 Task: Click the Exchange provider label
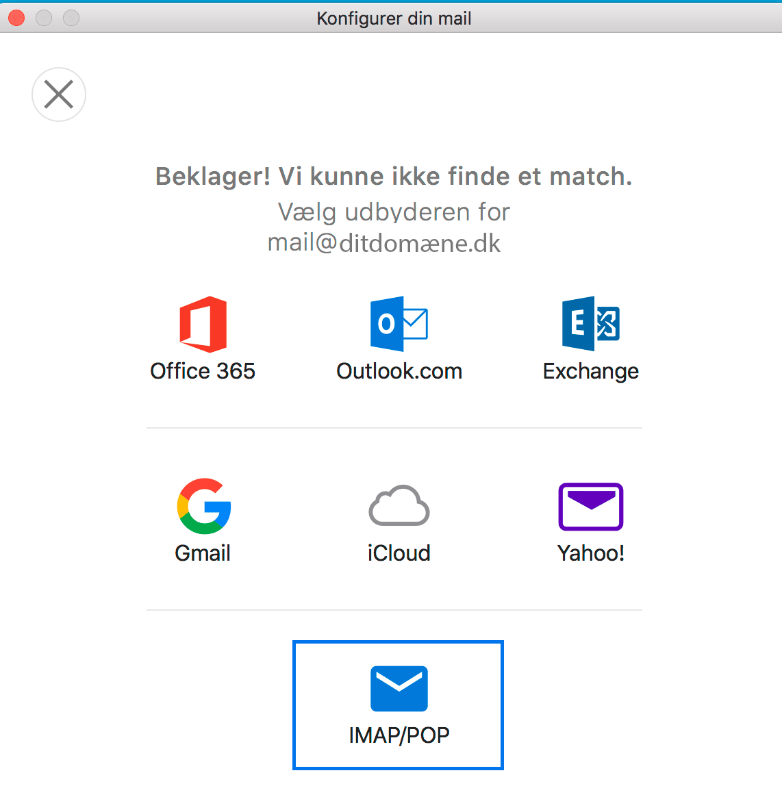[591, 372]
